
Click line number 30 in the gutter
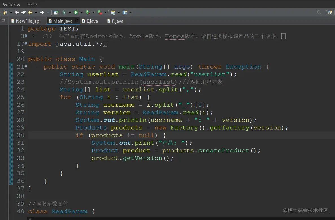click(21, 135)
